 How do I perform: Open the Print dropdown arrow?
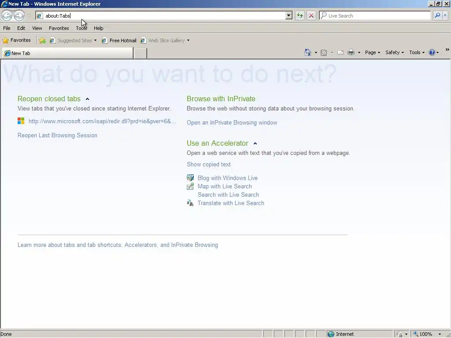[x=359, y=53]
